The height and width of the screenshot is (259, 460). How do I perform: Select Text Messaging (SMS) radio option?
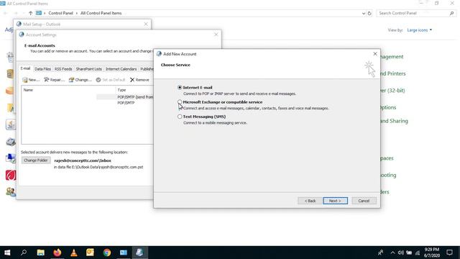180,117
